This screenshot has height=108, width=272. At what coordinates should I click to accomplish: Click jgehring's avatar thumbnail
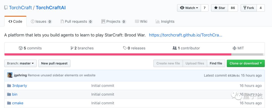pos(10,75)
